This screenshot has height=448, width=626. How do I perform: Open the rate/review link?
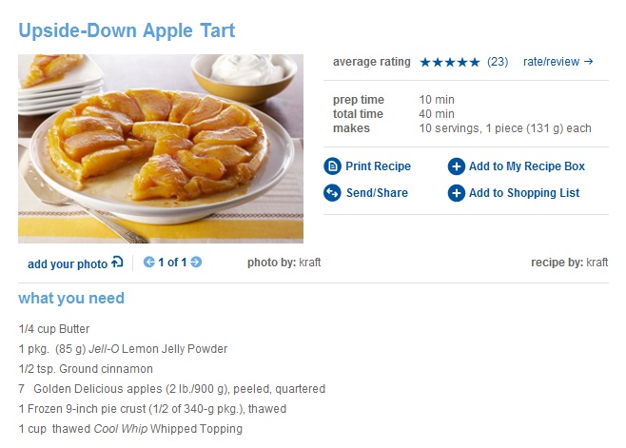558,62
